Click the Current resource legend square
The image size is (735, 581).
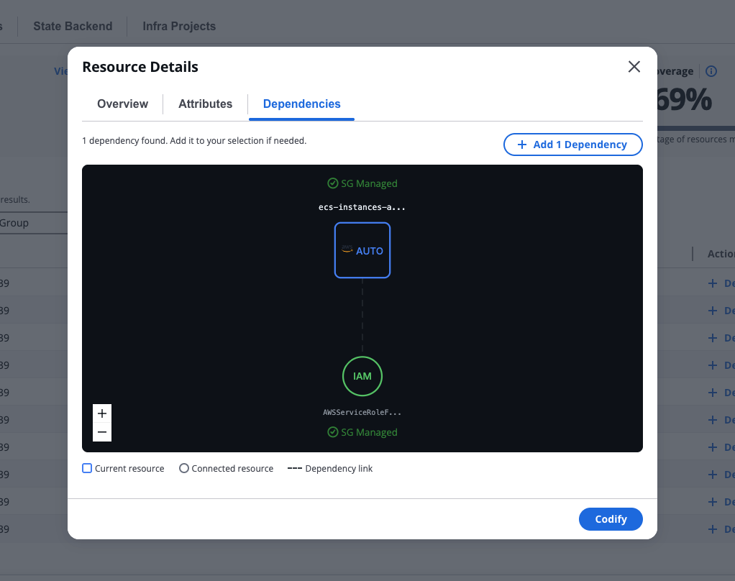87,468
